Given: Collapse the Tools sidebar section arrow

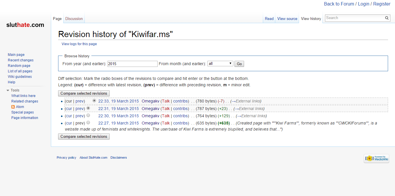Looking at the screenshot, I should point(8,90).
